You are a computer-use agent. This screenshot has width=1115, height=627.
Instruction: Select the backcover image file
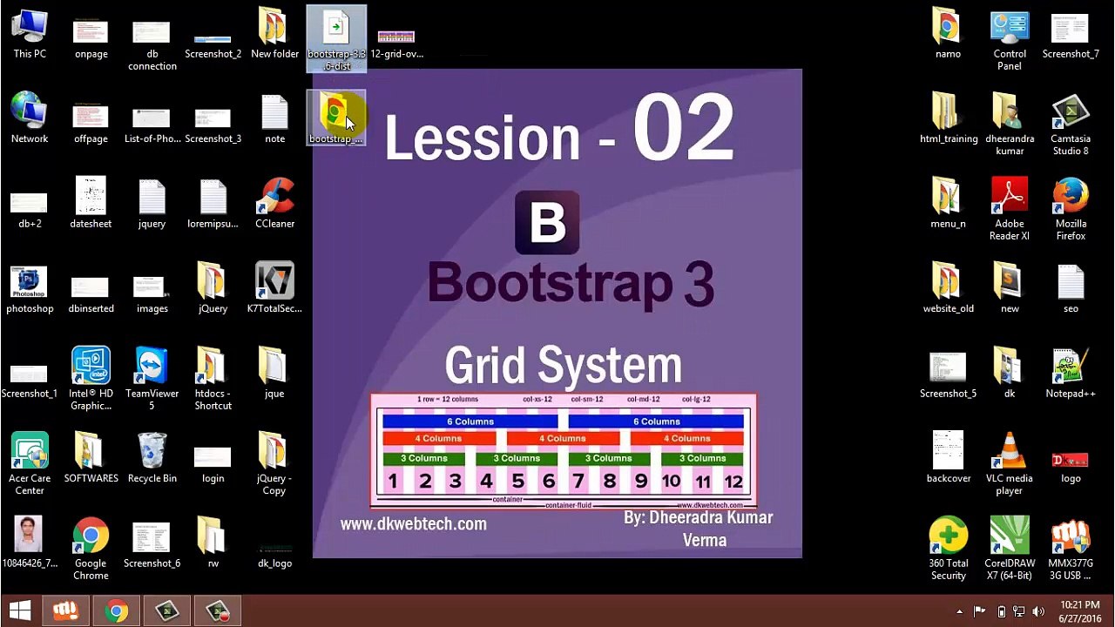pyautogui.click(x=948, y=458)
